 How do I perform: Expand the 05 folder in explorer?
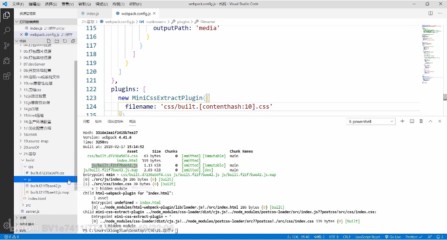[x=46, y=51]
